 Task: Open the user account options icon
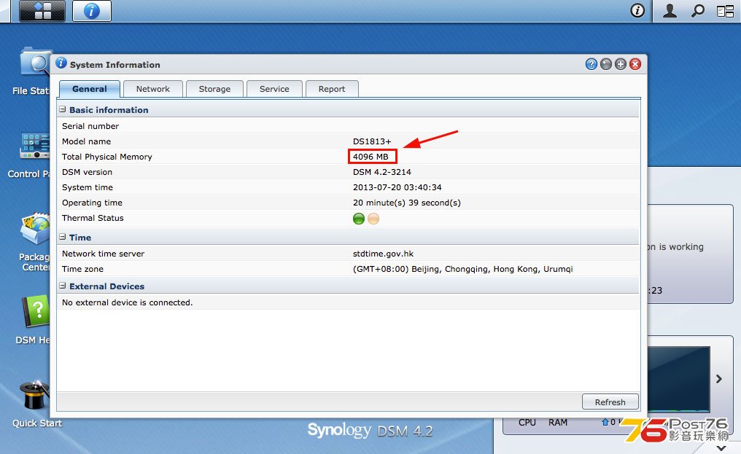click(x=670, y=10)
